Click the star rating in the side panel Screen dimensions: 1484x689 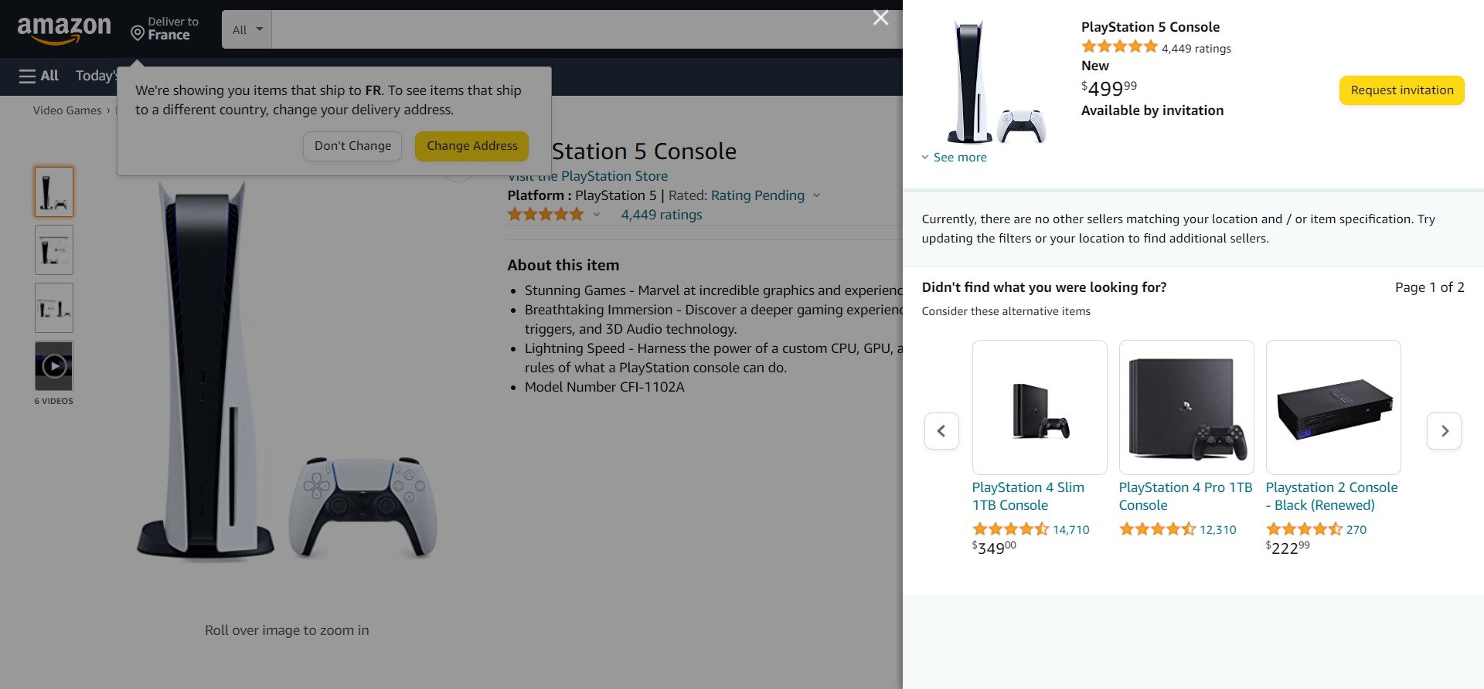(1119, 47)
